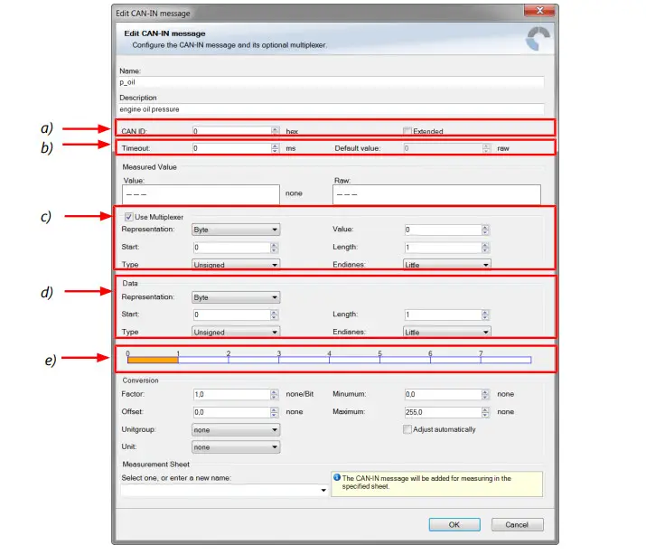
Task: Click the multiplexer Start spinner arrows
Action: point(275,248)
